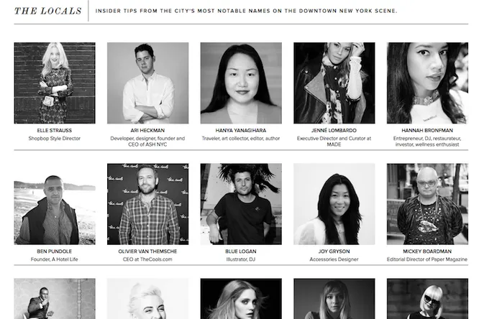Open the Mickey Boardman name link

click(427, 251)
